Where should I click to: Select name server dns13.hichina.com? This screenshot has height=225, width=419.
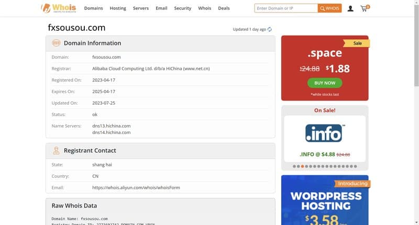(x=112, y=126)
